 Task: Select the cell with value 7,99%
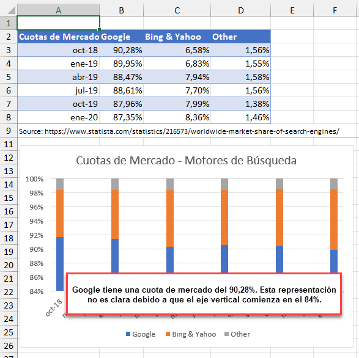point(177,104)
